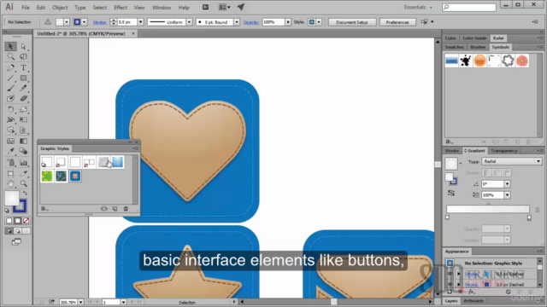
Task: Expand first Stroke row in Appearance
Action: click(459, 274)
